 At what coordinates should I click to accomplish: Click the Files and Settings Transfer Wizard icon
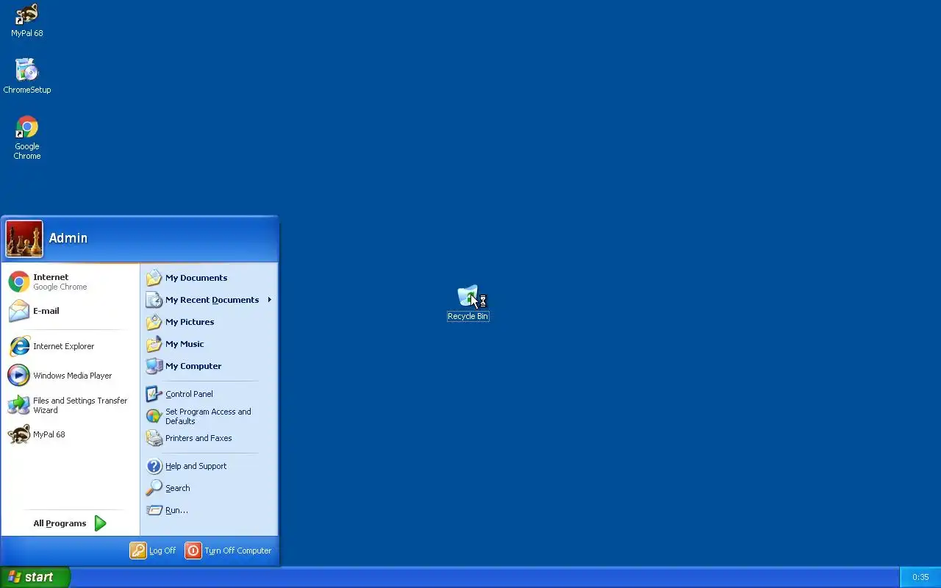19,405
